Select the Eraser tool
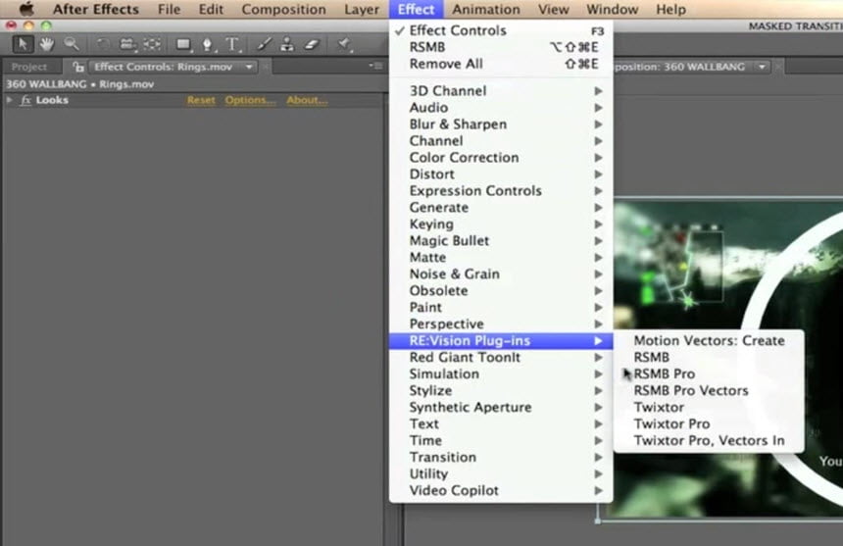 (x=313, y=45)
